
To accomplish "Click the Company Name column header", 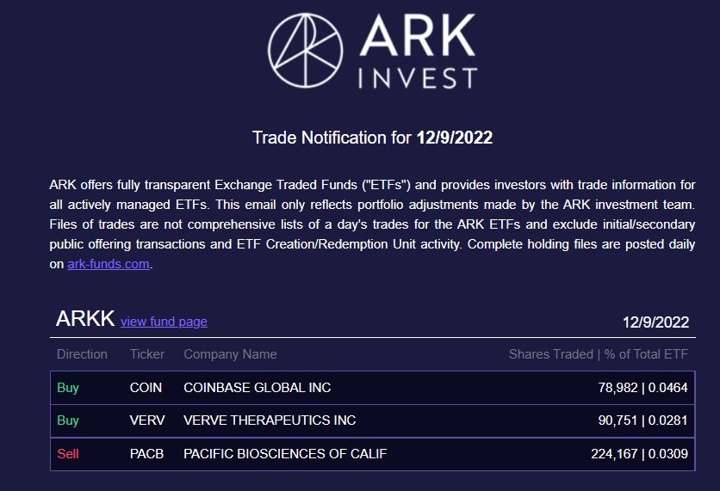I will (x=230, y=354).
